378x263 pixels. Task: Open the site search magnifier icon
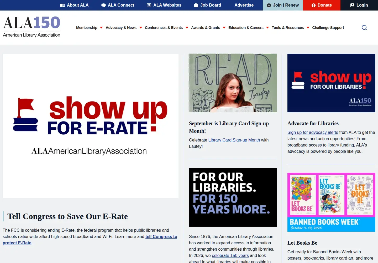pyautogui.click(x=364, y=28)
